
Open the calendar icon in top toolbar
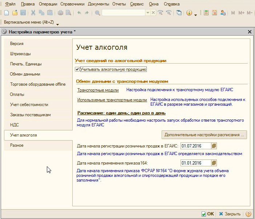[x=214, y=13]
